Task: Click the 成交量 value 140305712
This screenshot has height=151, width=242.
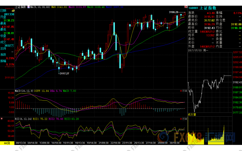Action: tap(208, 32)
